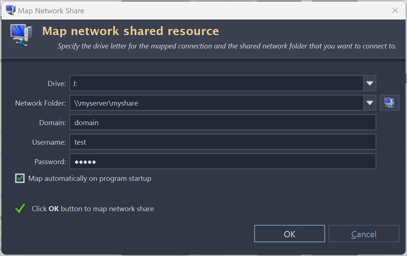Click the Map Network Share title text

pyautogui.click(x=51, y=11)
